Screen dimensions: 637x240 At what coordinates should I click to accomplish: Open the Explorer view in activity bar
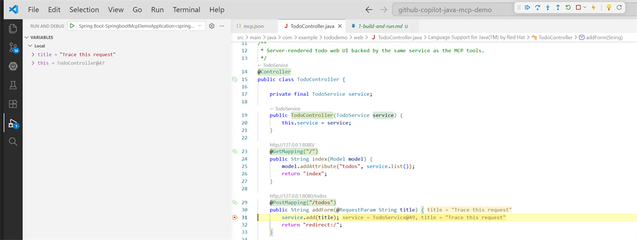click(x=13, y=28)
